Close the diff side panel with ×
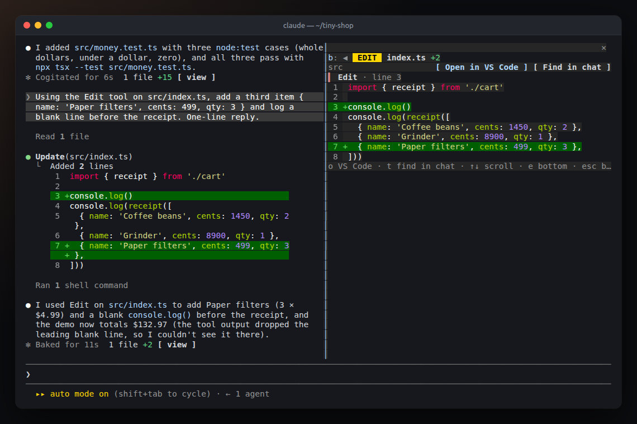Image resolution: width=637 pixels, height=424 pixels. (x=603, y=48)
